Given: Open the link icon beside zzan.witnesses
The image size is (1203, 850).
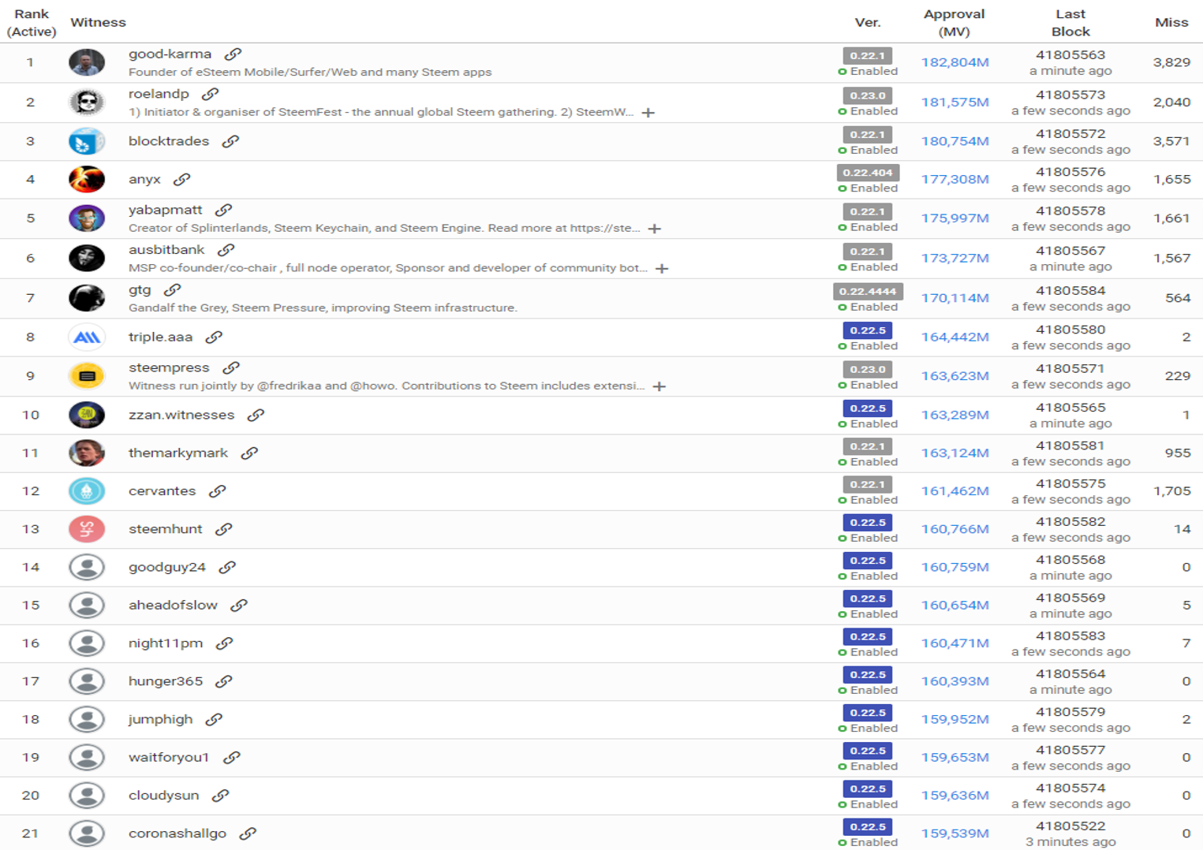Looking at the screenshot, I should (256, 415).
